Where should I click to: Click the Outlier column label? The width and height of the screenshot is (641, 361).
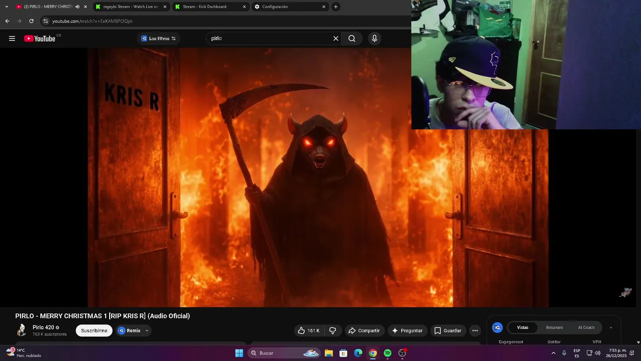tap(554, 342)
